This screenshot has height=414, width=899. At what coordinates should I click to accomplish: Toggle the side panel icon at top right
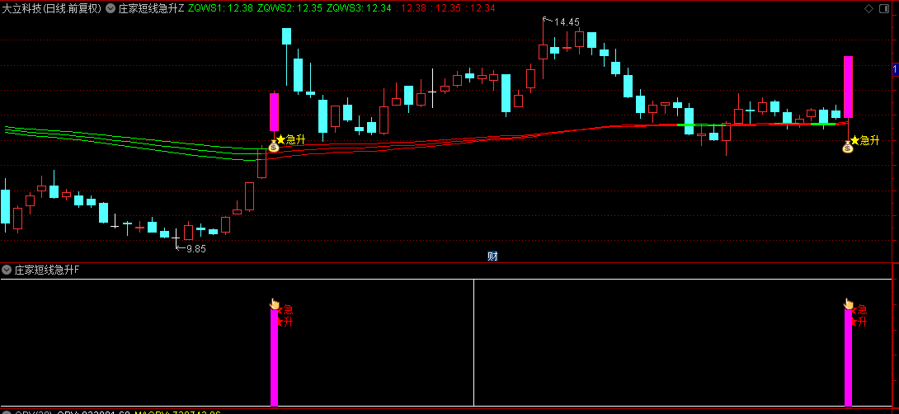885,8
